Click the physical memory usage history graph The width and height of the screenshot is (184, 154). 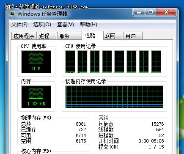click(x=114, y=97)
